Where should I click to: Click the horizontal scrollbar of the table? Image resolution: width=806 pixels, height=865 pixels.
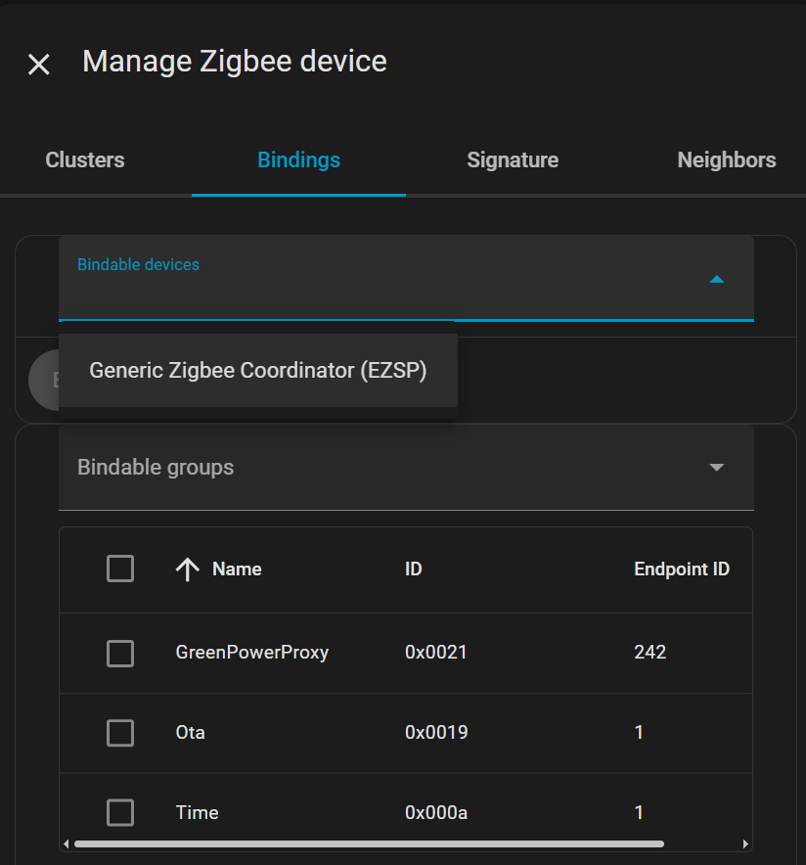point(369,843)
